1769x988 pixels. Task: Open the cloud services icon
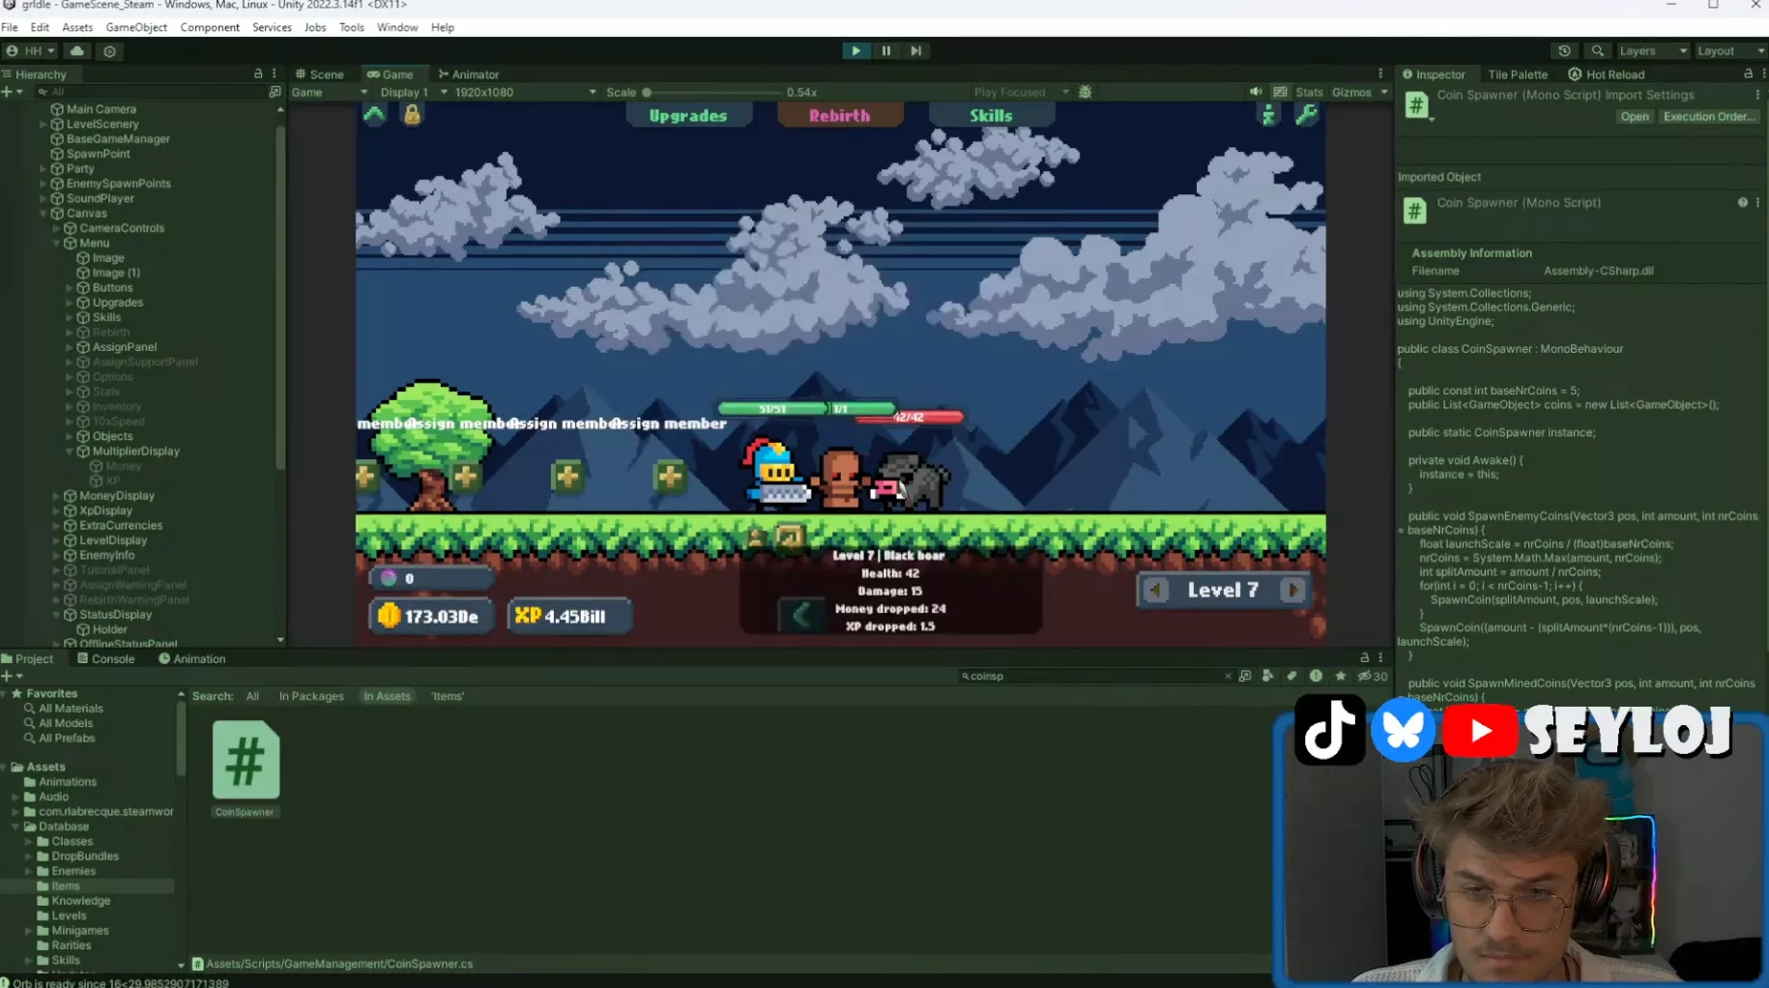(x=77, y=51)
